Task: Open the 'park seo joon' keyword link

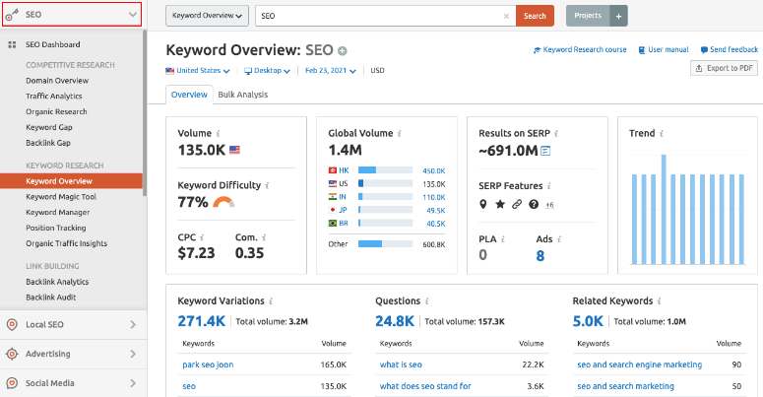Action: (208, 364)
